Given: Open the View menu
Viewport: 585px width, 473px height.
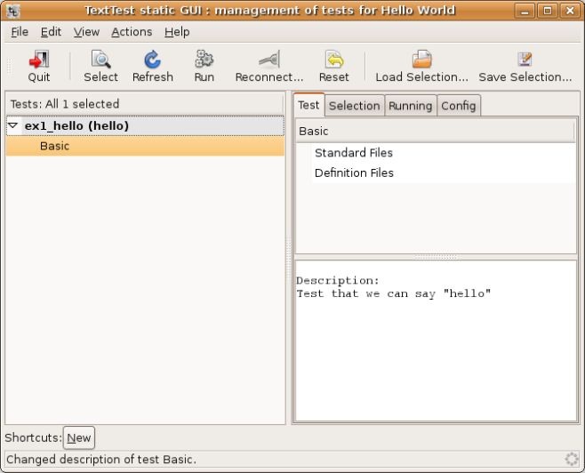Looking at the screenshot, I should point(86,32).
